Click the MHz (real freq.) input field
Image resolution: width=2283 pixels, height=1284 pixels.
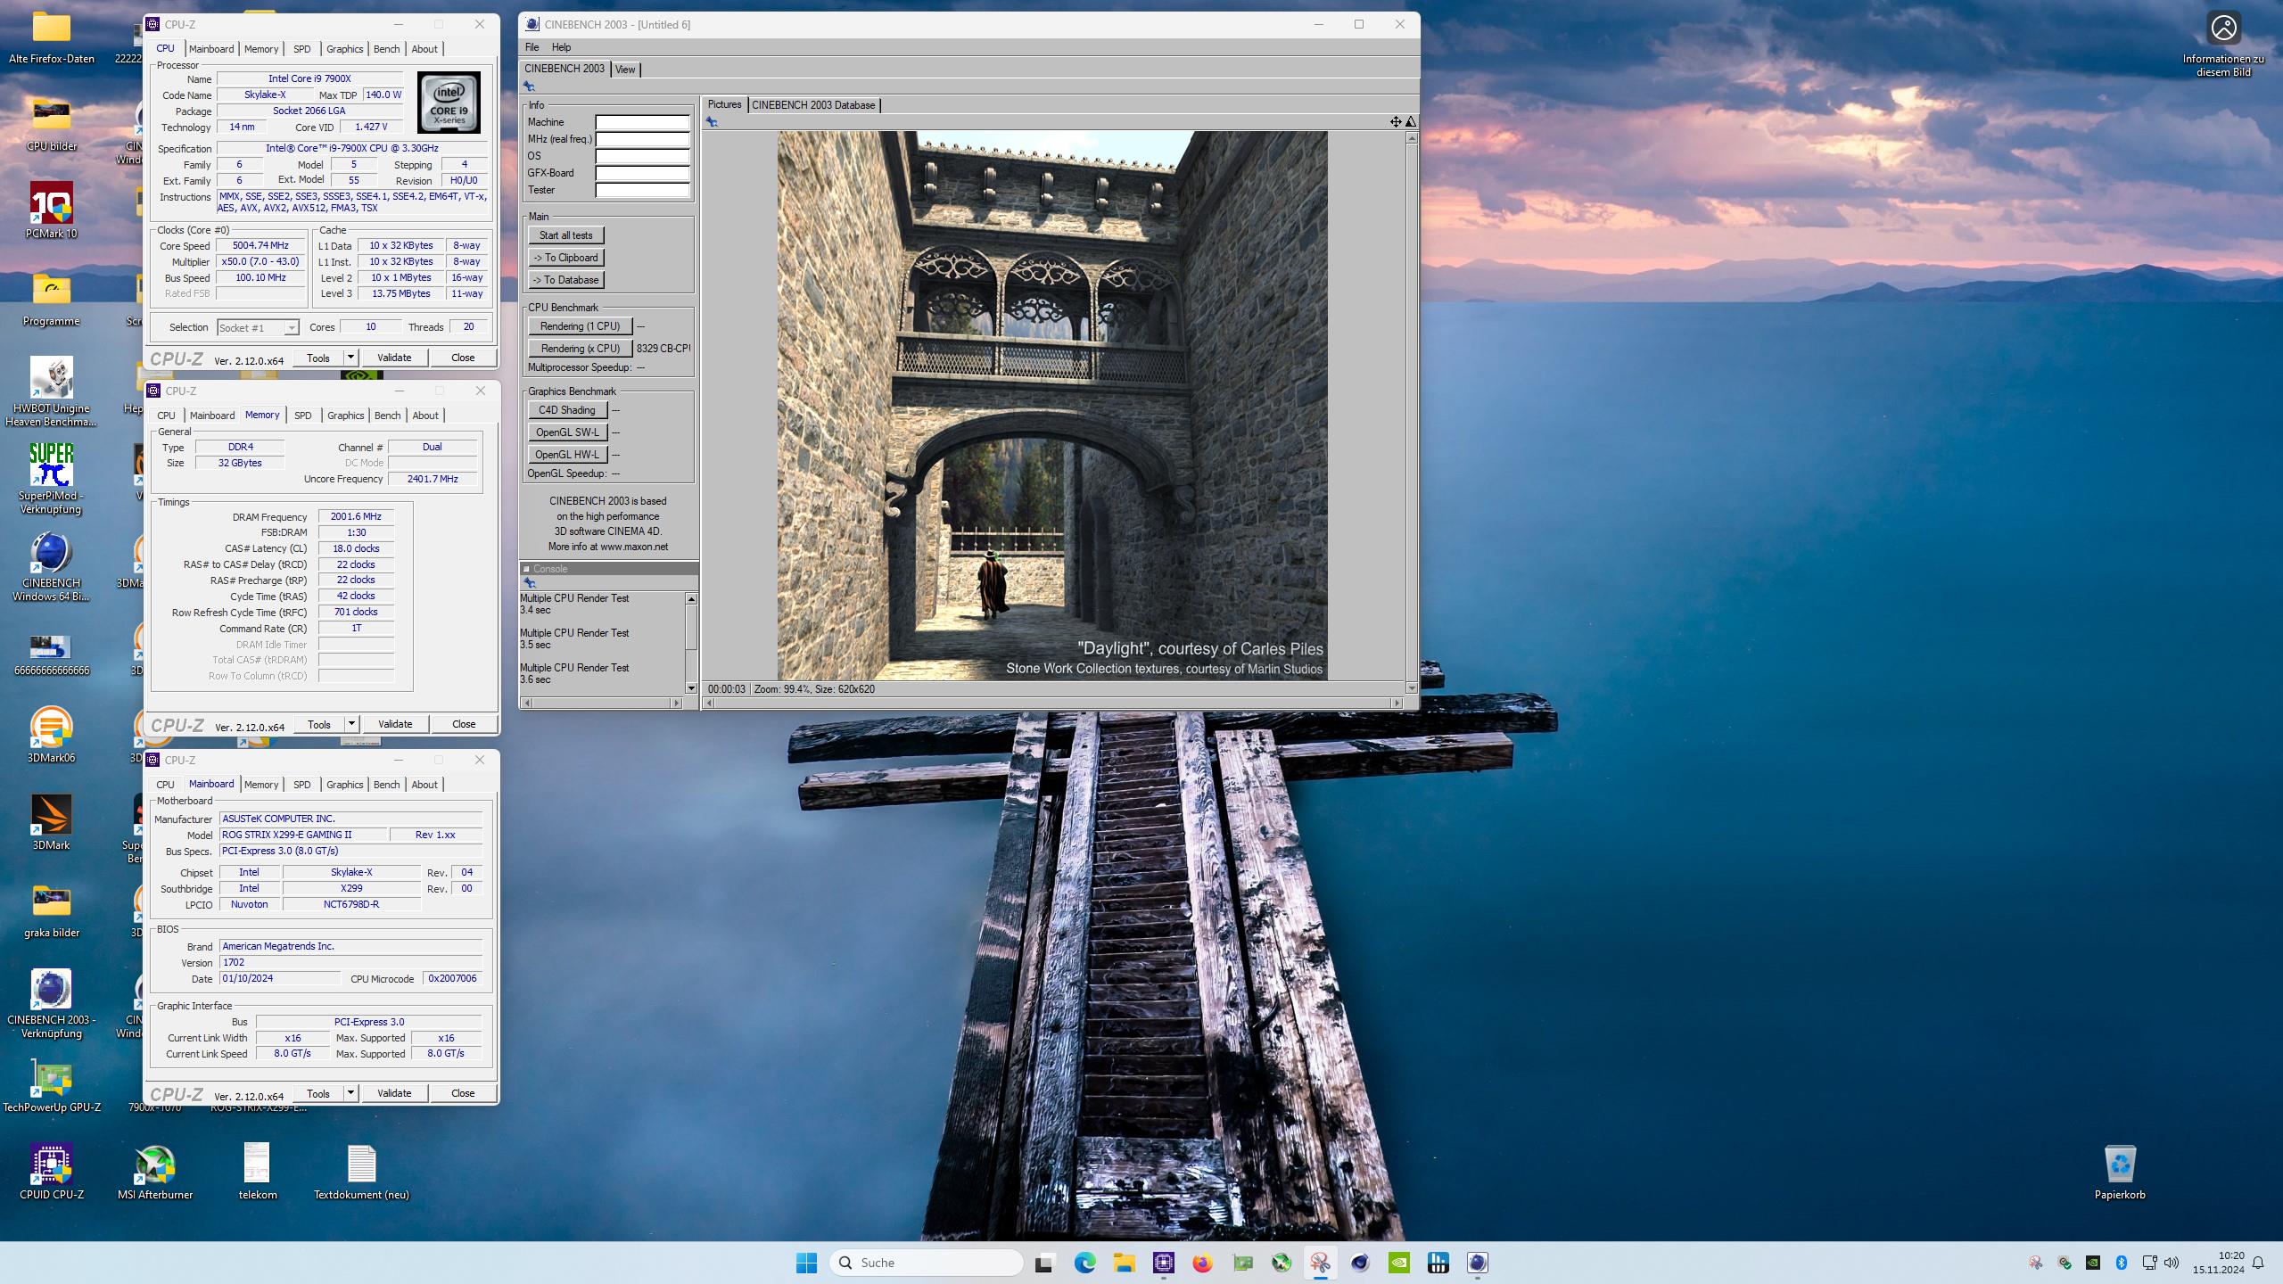click(x=642, y=139)
